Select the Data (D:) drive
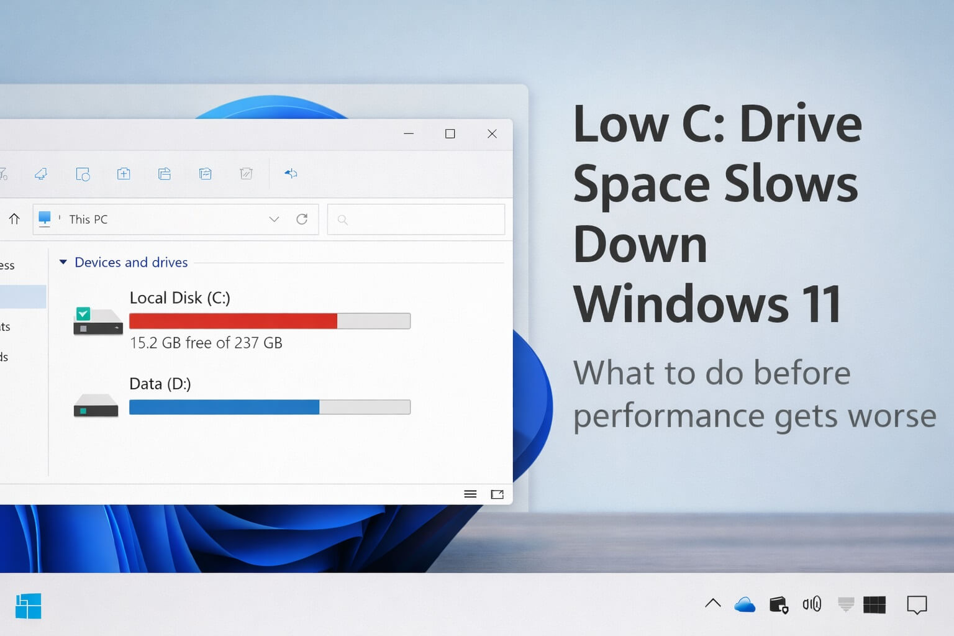954x636 pixels. click(160, 384)
